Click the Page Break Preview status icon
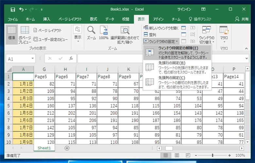 188,156
